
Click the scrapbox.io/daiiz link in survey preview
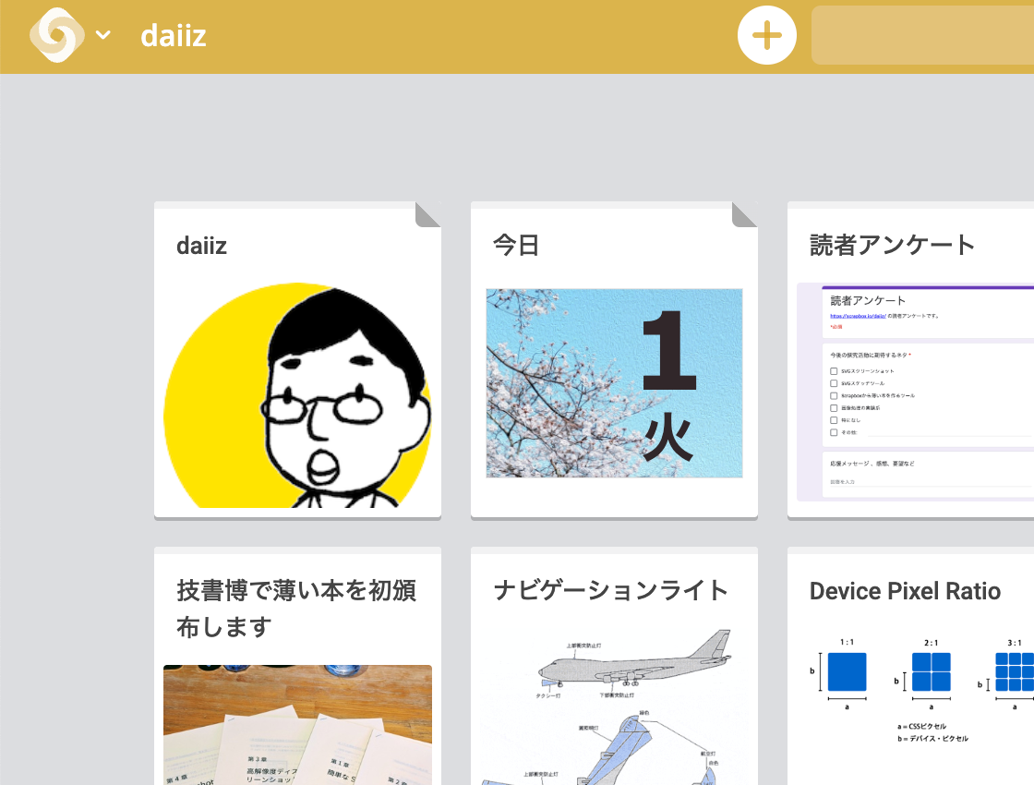coord(858,316)
